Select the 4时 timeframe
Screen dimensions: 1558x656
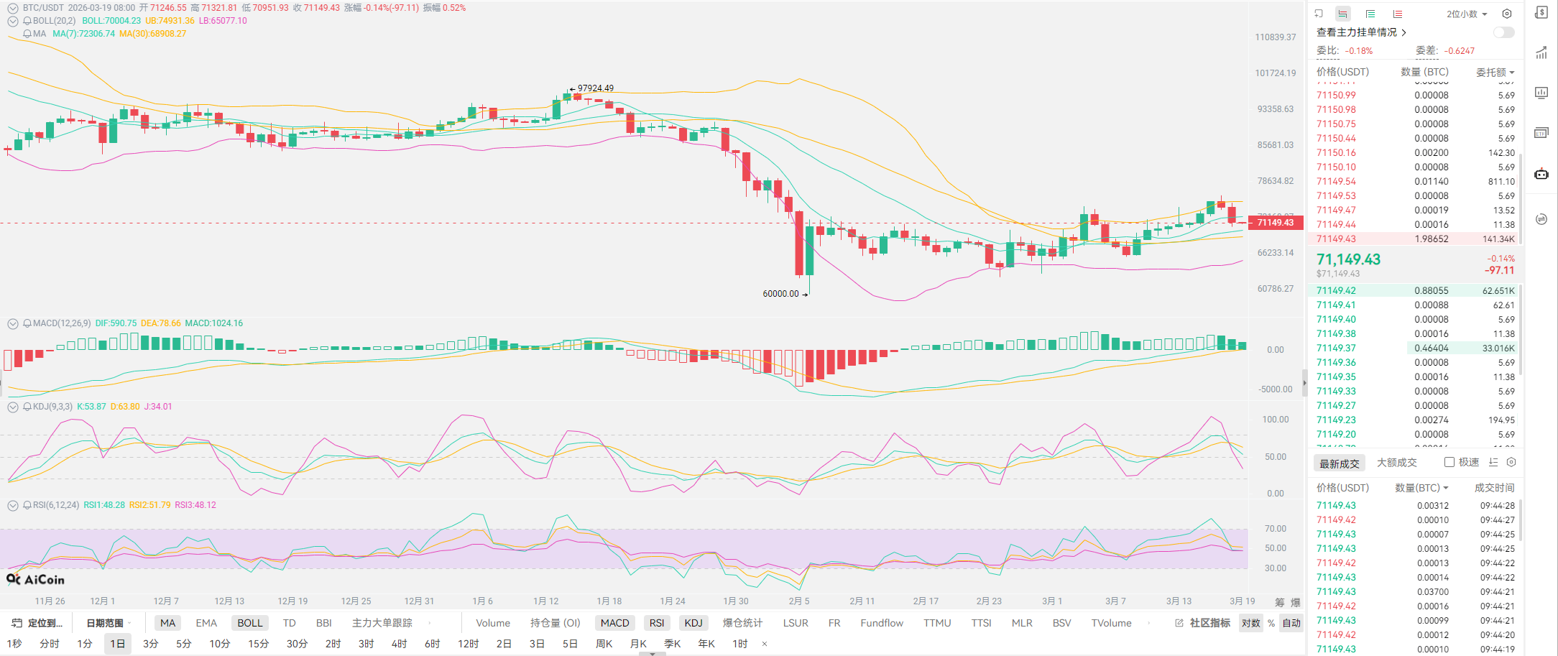tap(399, 644)
